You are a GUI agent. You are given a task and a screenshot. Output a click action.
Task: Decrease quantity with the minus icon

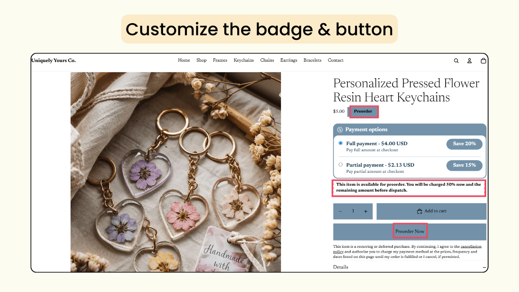coord(340,211)
